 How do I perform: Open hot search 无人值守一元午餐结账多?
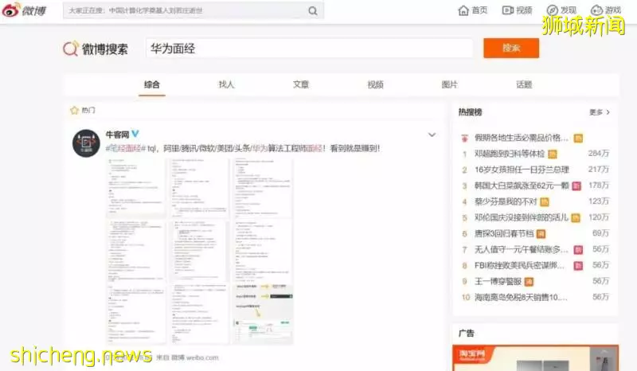[522, 249]
